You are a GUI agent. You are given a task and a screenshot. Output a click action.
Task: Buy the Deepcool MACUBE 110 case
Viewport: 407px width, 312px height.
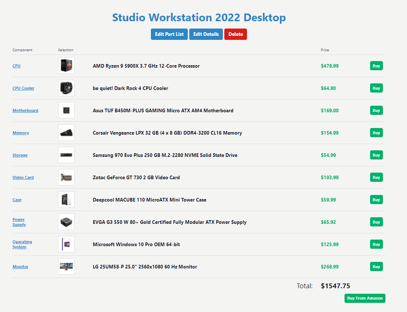click(x=376, y=200)
